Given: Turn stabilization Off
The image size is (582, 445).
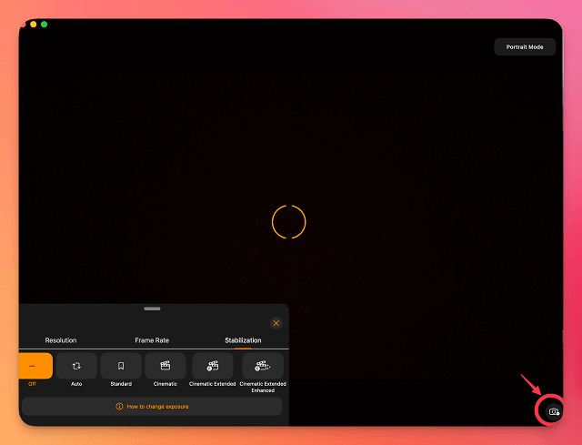Looking at the screenshot, I should click(35, 366).
